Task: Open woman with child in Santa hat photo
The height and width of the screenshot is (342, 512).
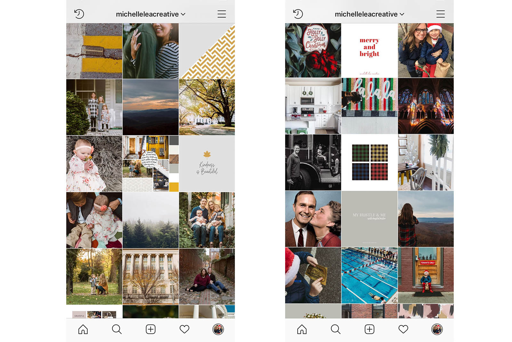Action: point(426,50)
